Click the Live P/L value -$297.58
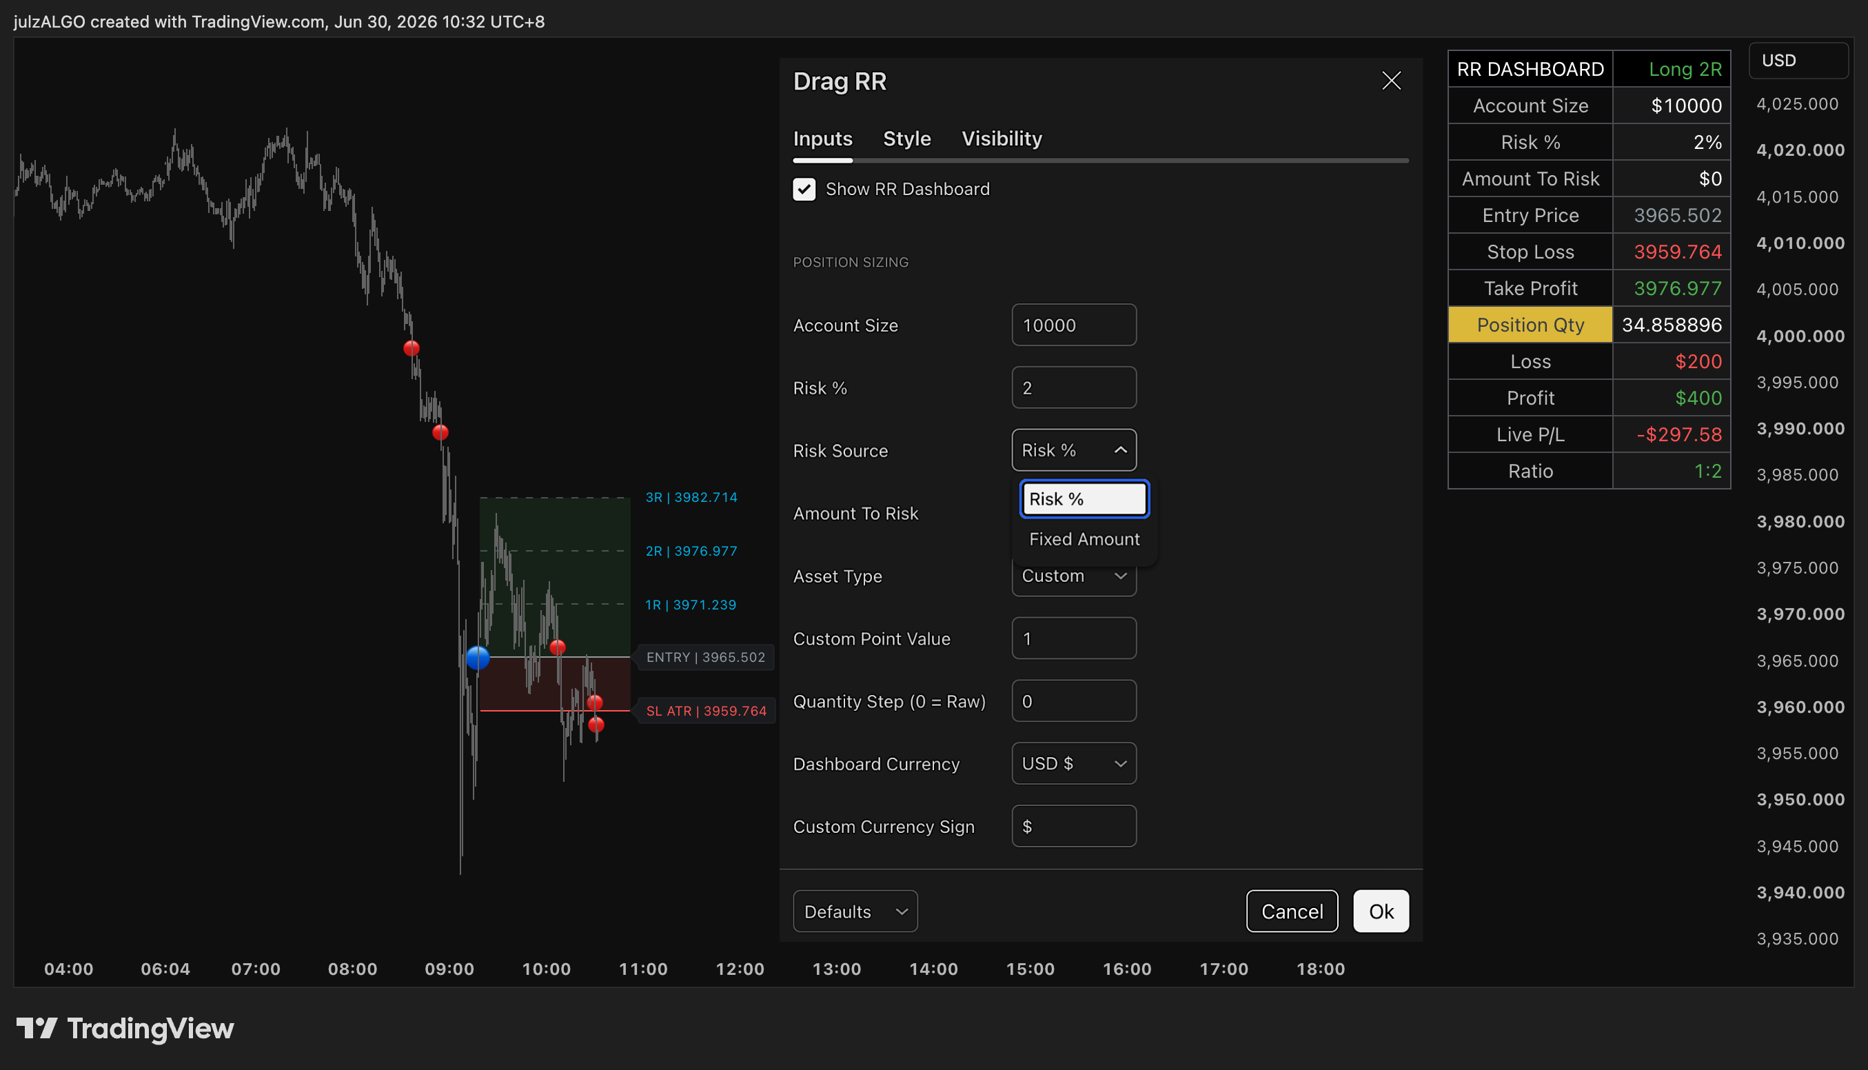The width and height of the screenshot is (1868, 1070). (x=1678, y=434)
